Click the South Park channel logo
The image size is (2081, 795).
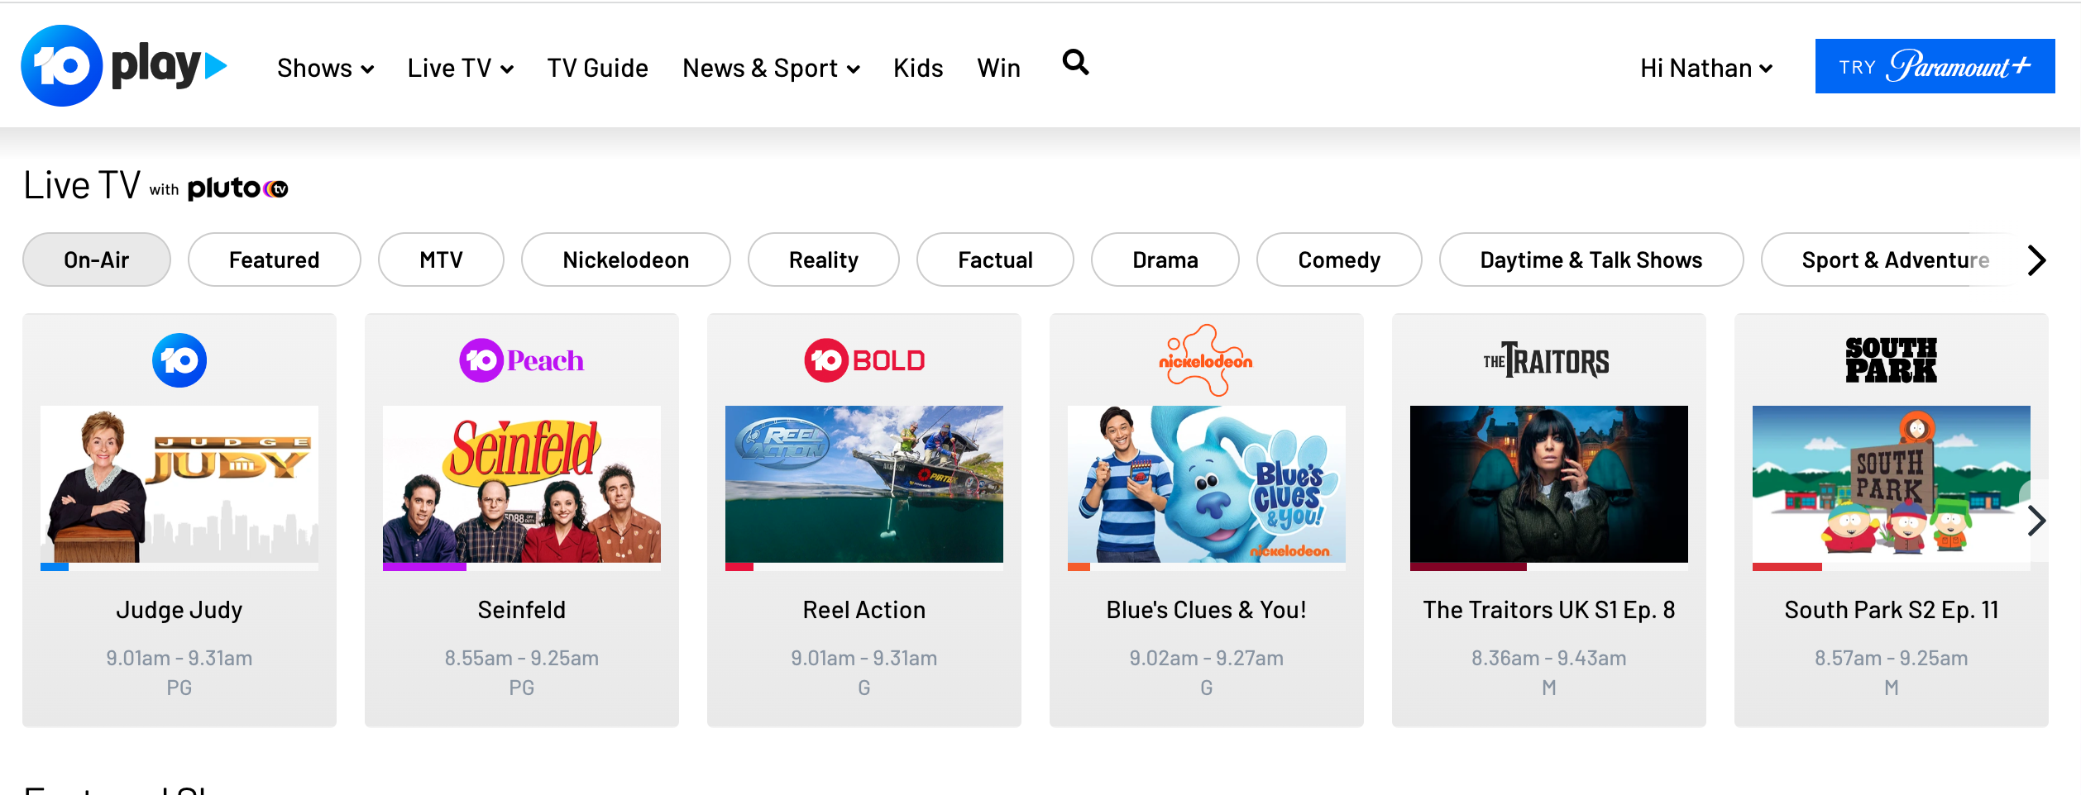pyautogui.click(x=1891, y=359)
